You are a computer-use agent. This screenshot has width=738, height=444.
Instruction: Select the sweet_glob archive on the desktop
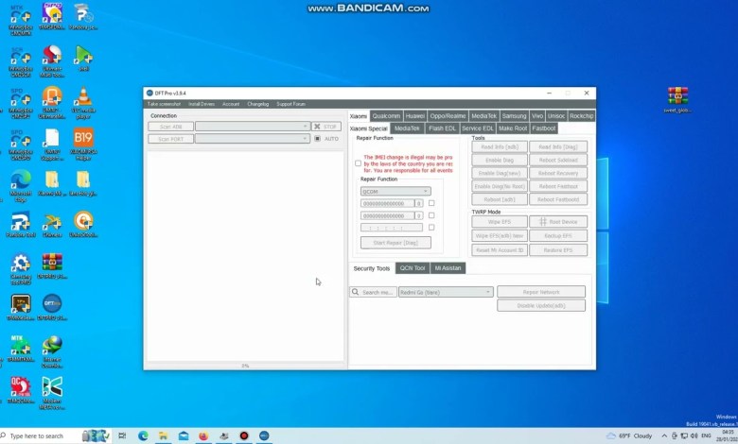pos(677,99)
